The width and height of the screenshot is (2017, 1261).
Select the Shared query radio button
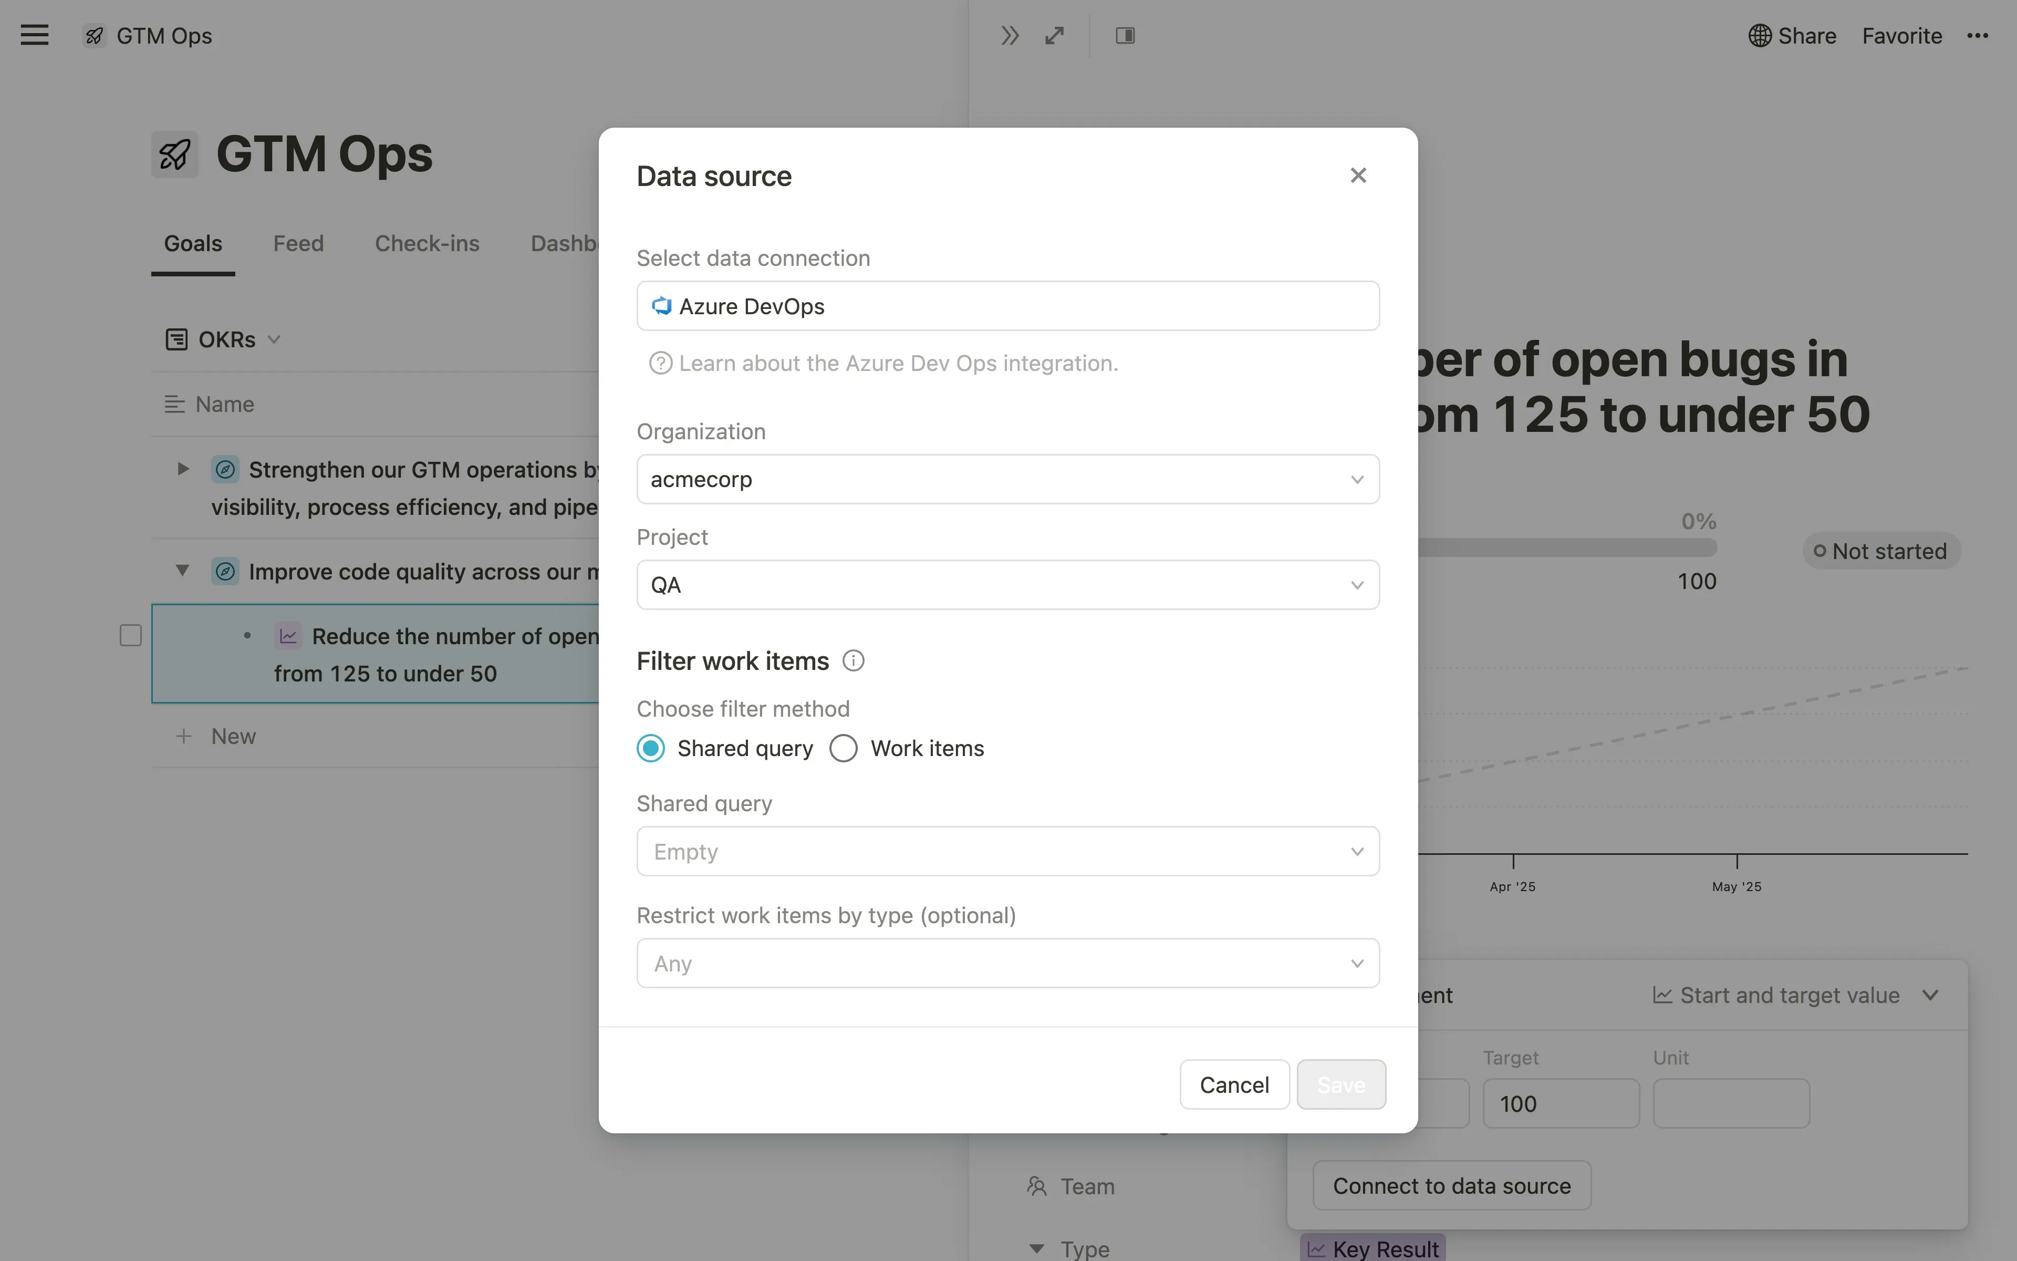(651, 748)
